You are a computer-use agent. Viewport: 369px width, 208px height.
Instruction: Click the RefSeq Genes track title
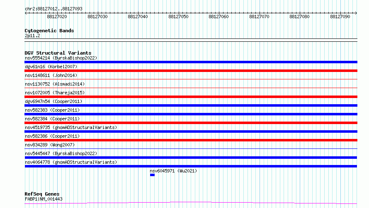42,194
